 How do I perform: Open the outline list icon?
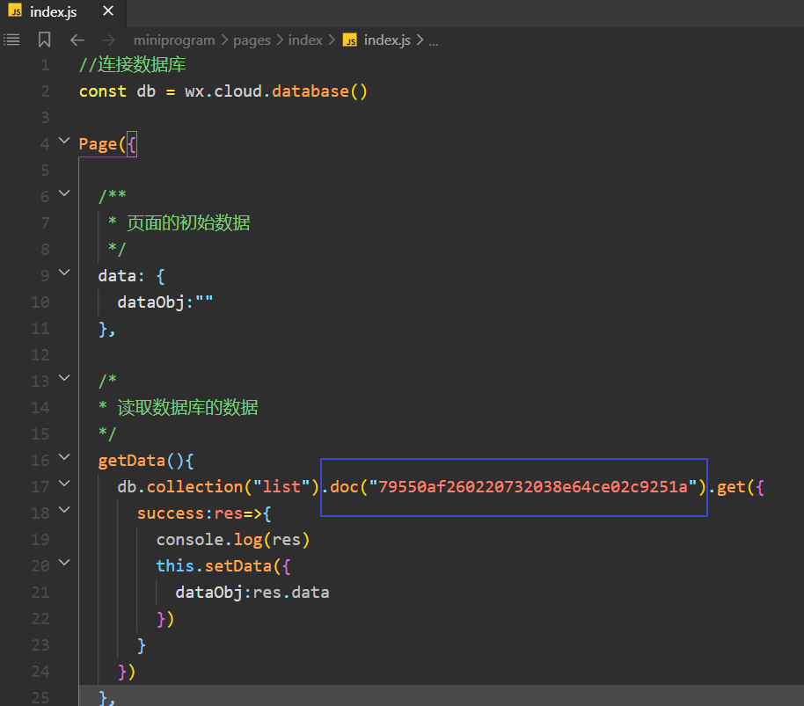[x=11, y=40]
